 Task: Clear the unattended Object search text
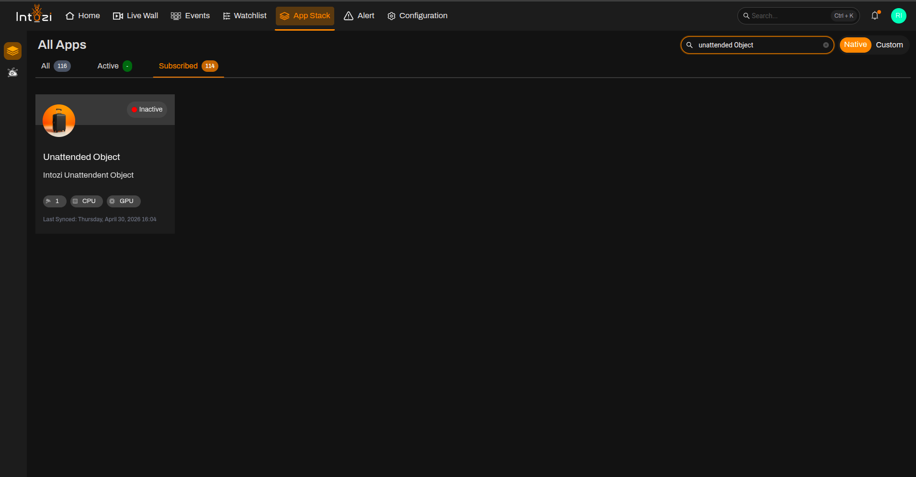point(826,45)
